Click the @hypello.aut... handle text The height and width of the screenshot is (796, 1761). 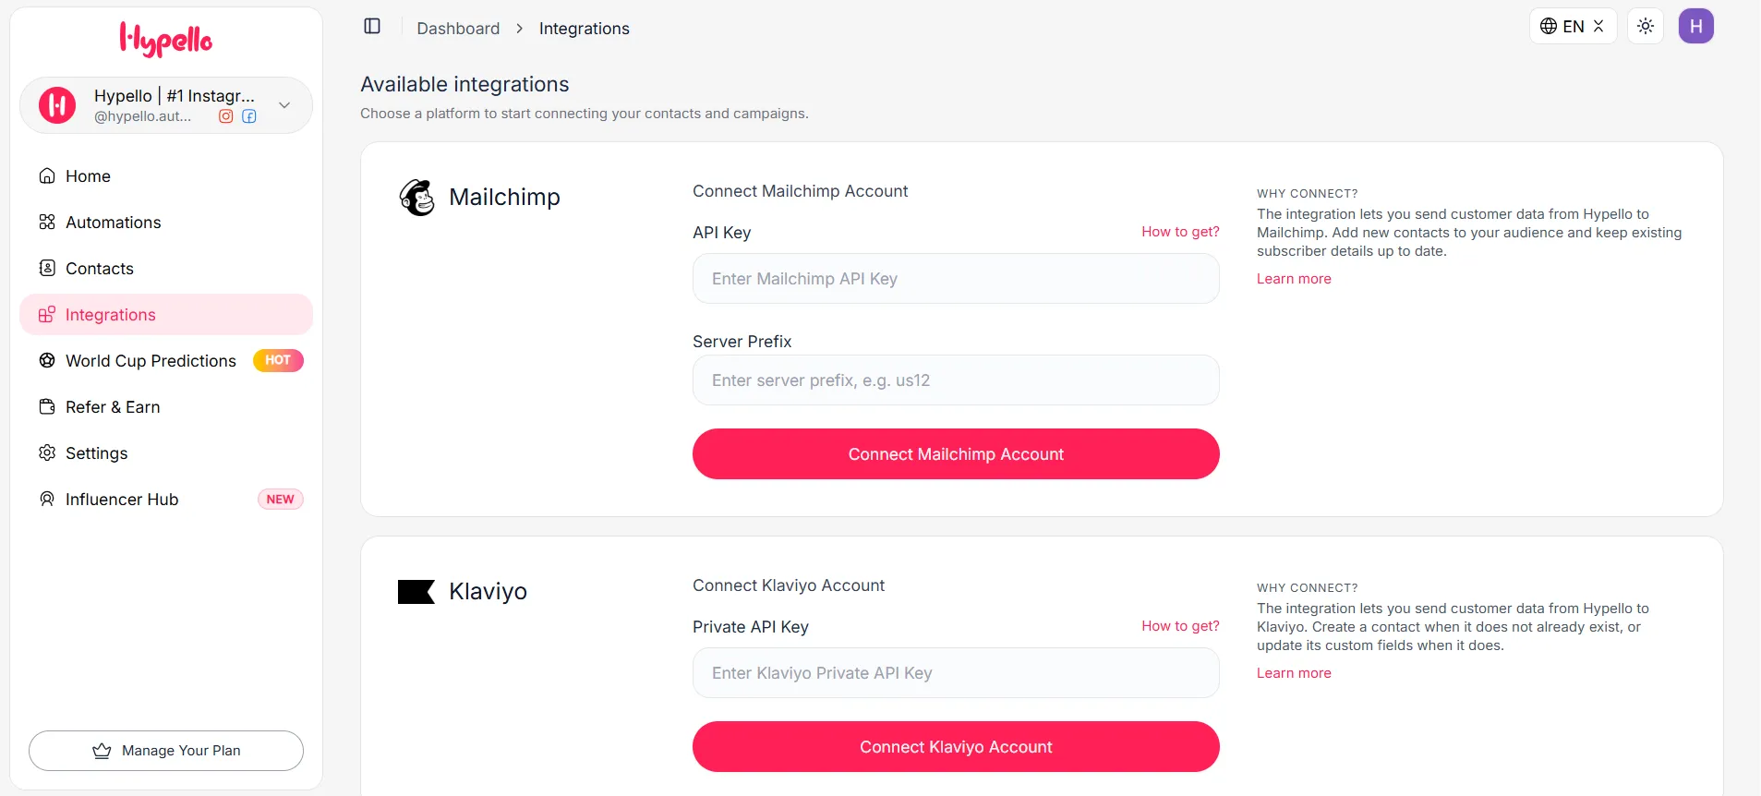(143, 116)
